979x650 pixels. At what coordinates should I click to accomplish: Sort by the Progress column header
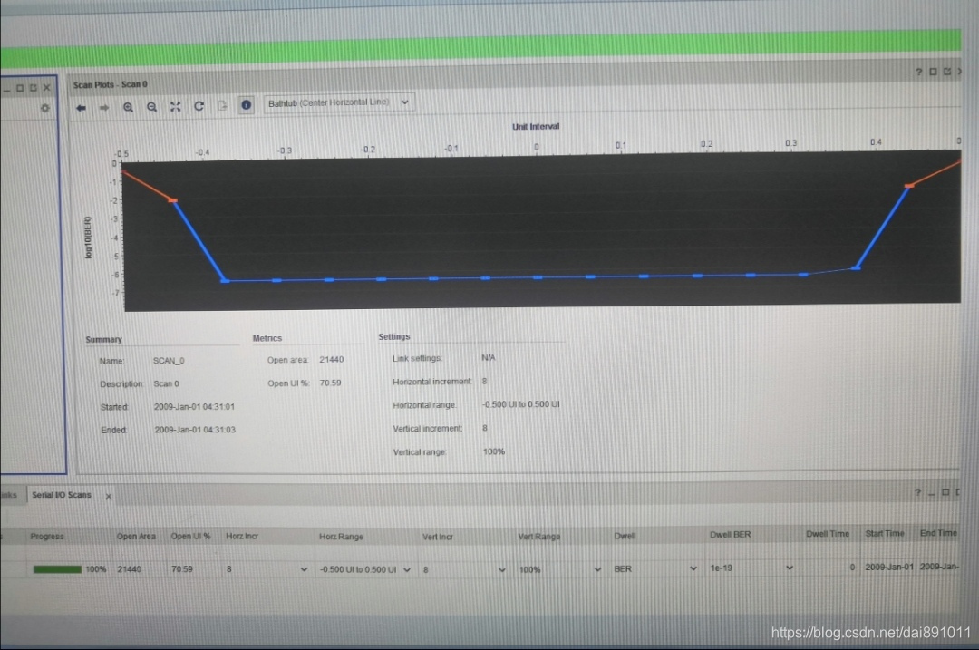tap(47, 537)
